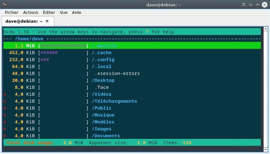Close the dave@debian tab with its X
This screenshot has width=270, height=154.
47,21
